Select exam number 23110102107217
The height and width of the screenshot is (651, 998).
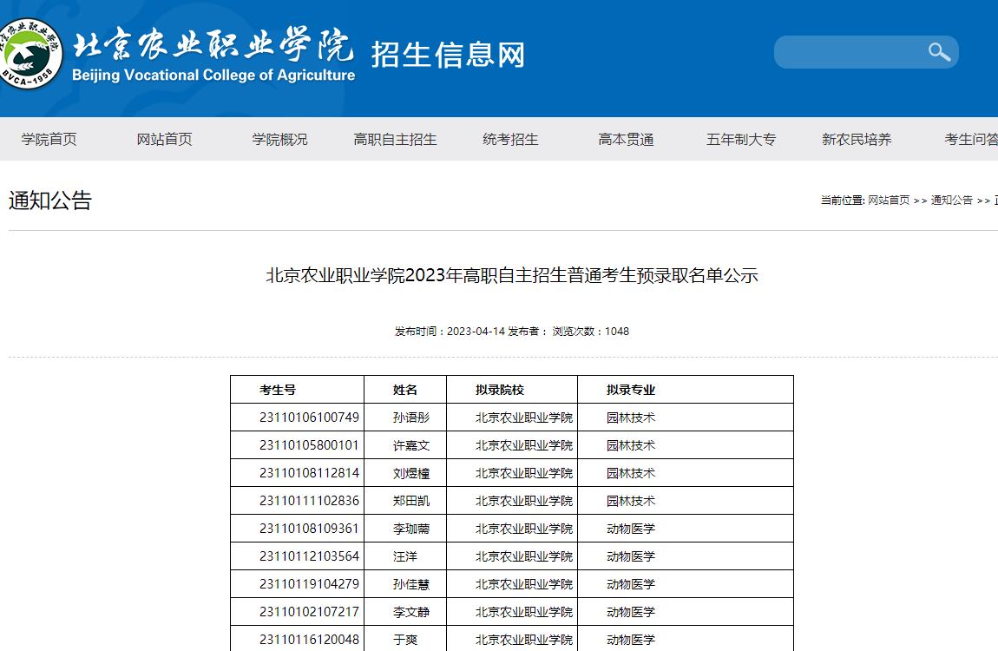tap(309, 612)
